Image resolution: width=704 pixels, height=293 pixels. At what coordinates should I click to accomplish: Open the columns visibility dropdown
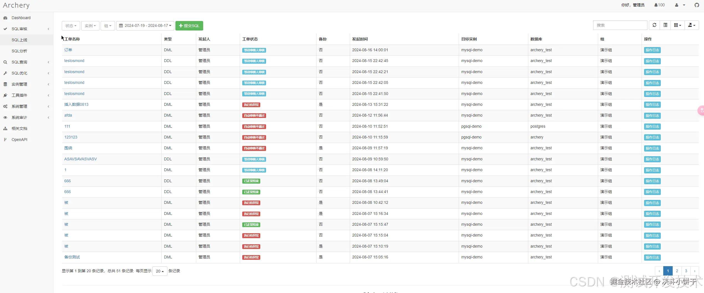tap(678, 25)
